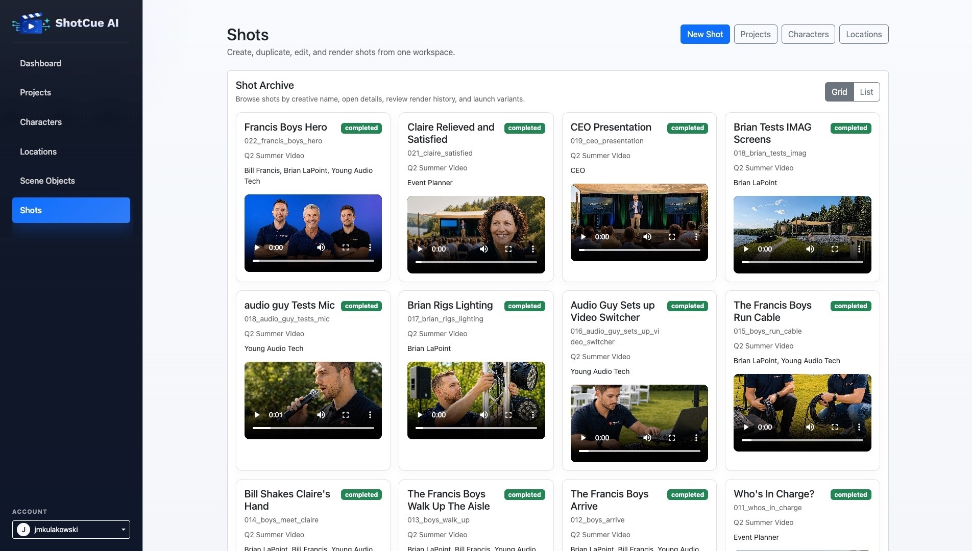Viewport: 972px width, 551px height.
Task: Click the Characters button in header
Action: (808, 34)
